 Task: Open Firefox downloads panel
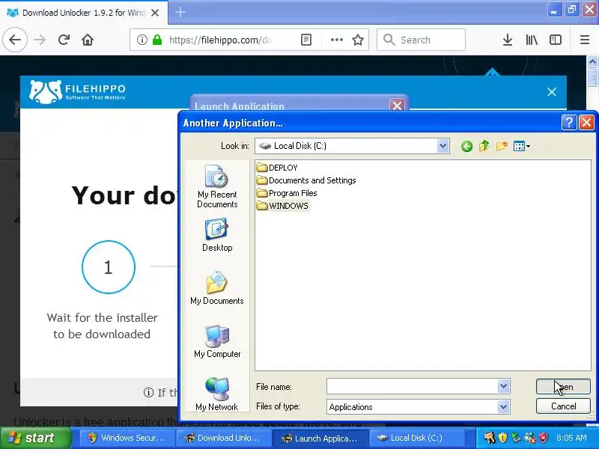508,40
